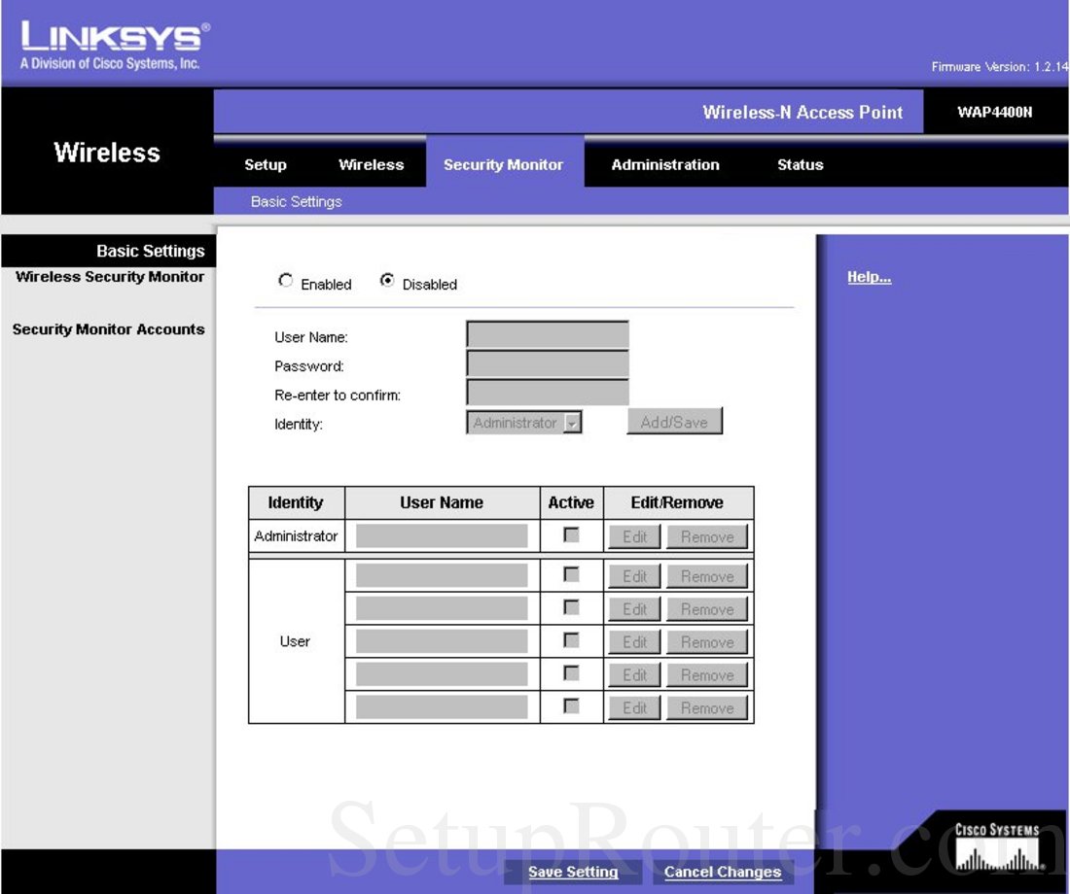1070x894 pixels.
Task: Click the Basic Settings sidebar heading
Action: click(150, 251)
